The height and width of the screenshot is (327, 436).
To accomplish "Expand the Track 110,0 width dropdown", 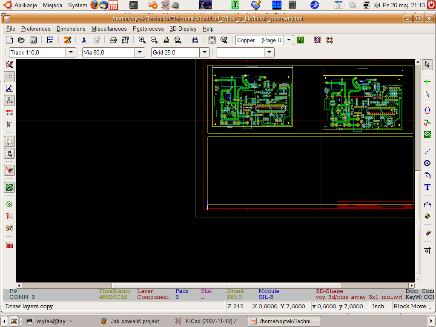I will point(71,52).
